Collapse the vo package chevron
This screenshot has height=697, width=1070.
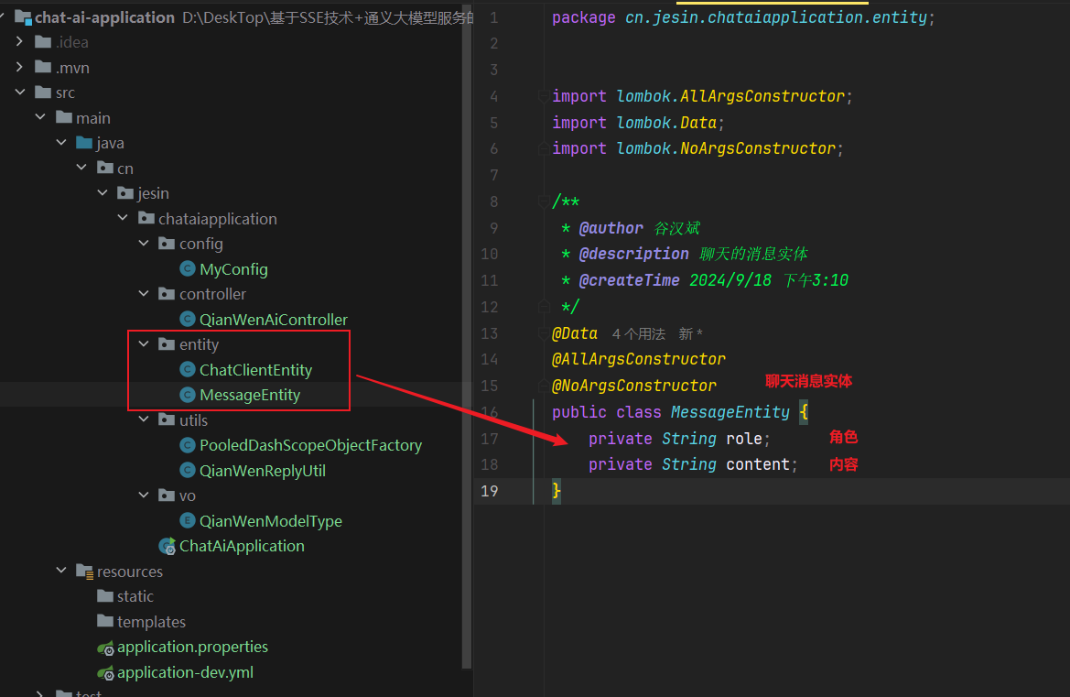(x=144, y=495)
